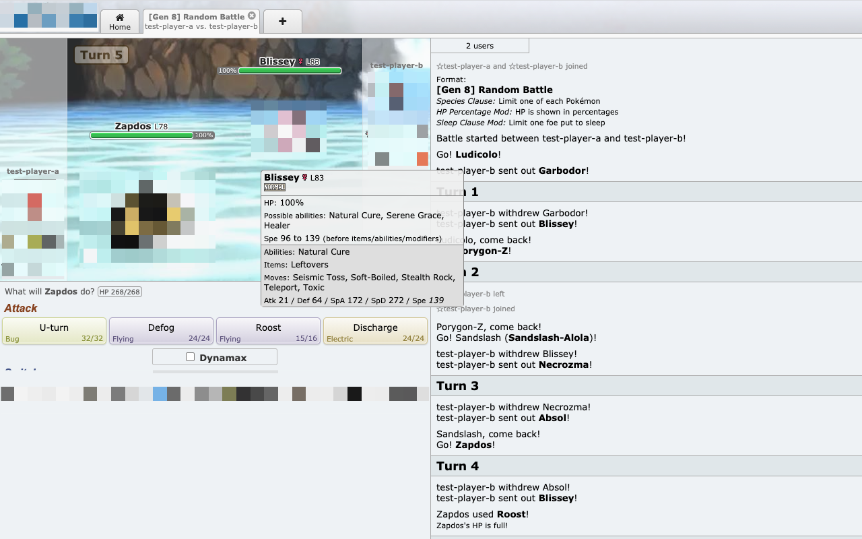Close the Random Battle tab
Viewport: 862px width, 539px height.
(253, 14)
